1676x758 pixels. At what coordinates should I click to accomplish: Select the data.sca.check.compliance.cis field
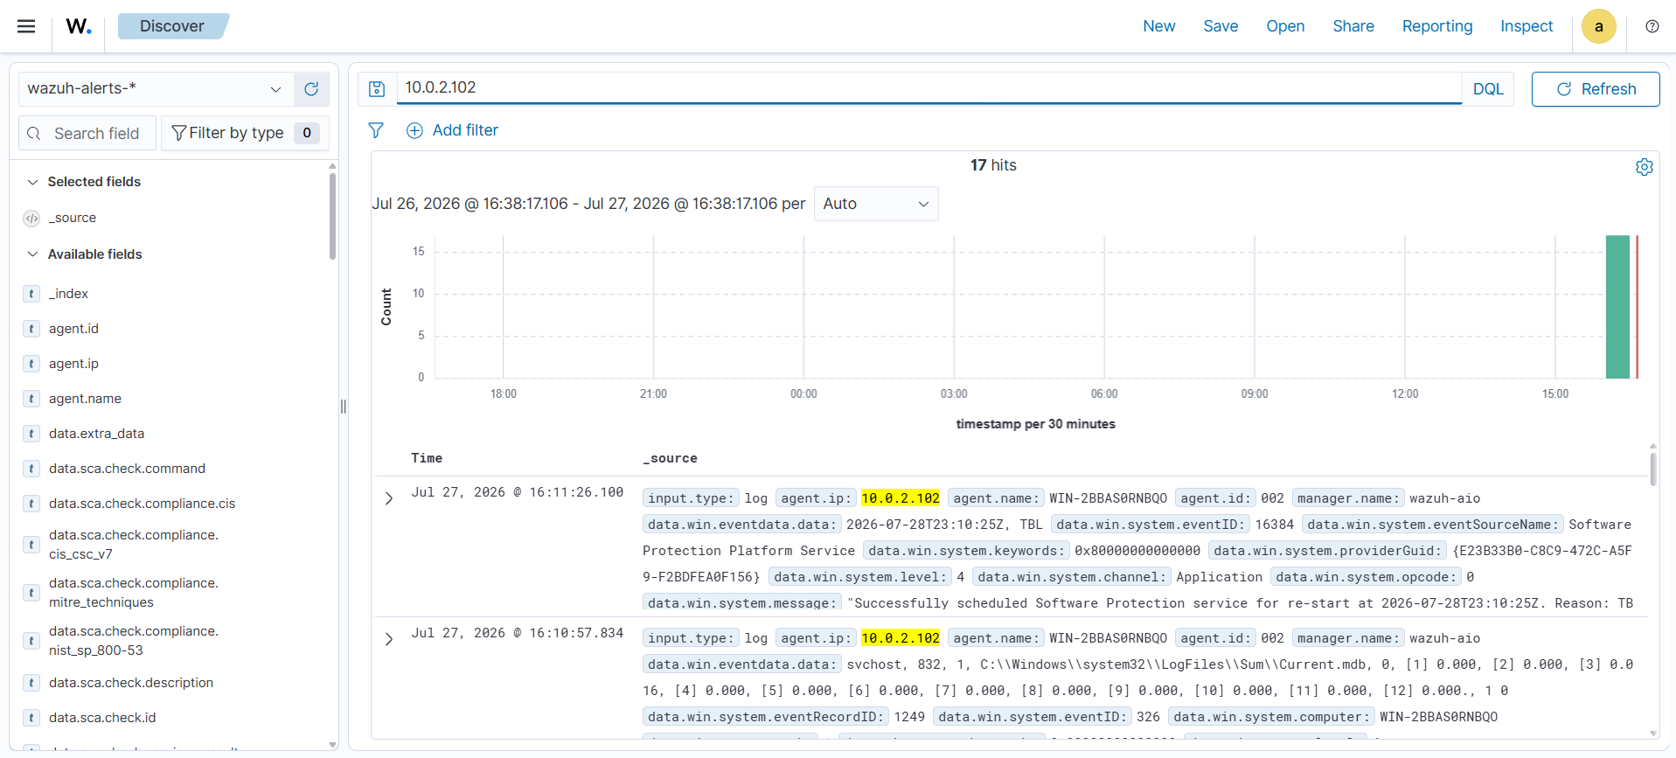point(142,504)
